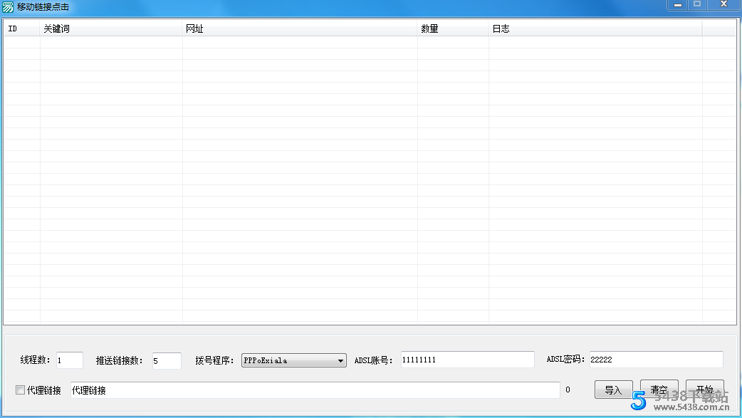This screenshot has width=742, height=418.
Task: Click the 导入 import button
Action: tap(614, 390)
